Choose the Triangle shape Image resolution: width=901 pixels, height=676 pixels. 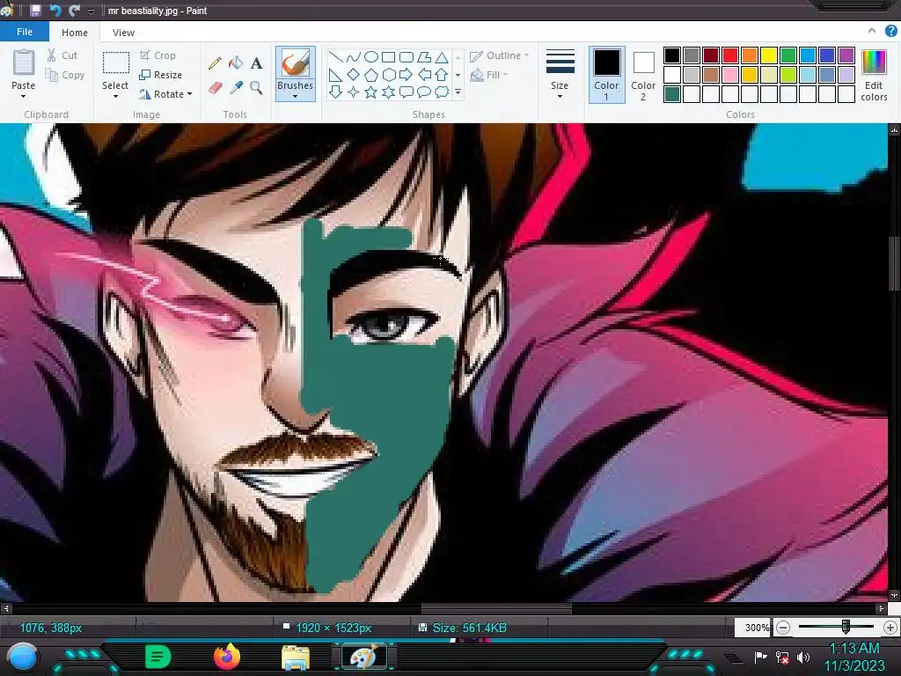point(442,57)
